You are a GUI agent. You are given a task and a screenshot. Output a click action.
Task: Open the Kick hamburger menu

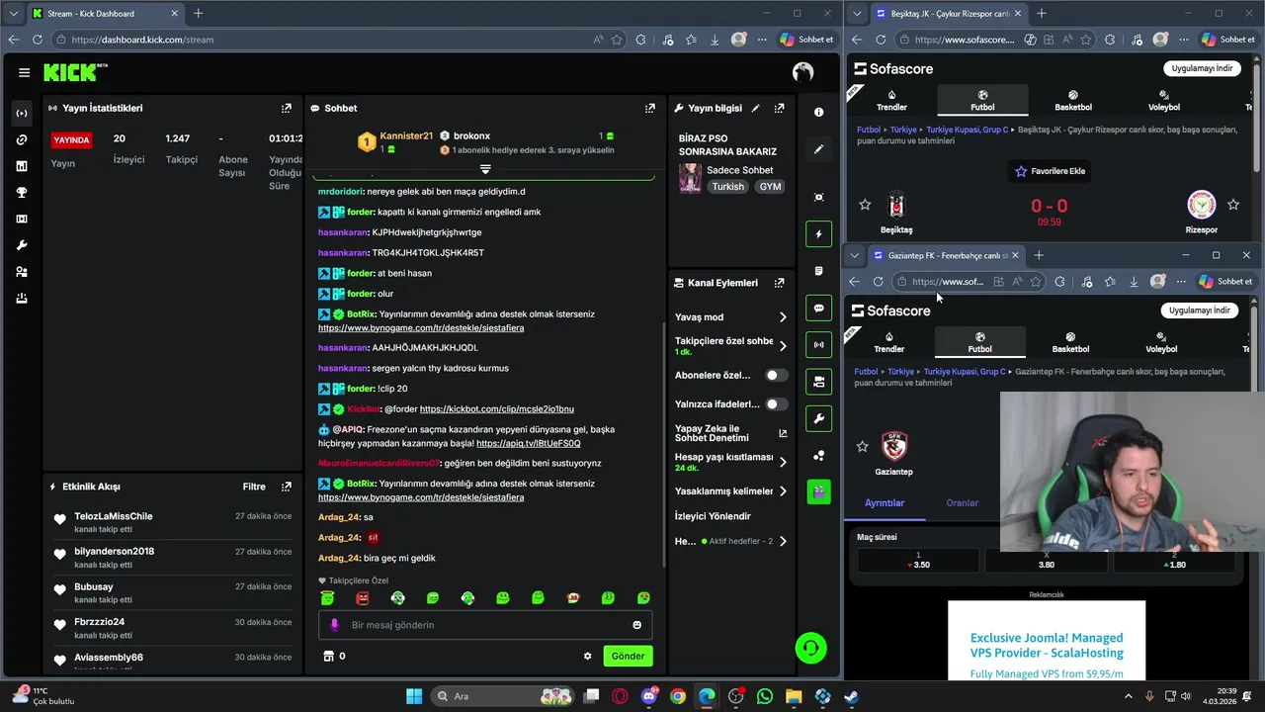(x=24, y=72)
